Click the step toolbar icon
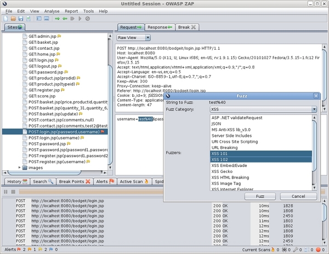Screen dimensions: 329x254 [72, 19]
